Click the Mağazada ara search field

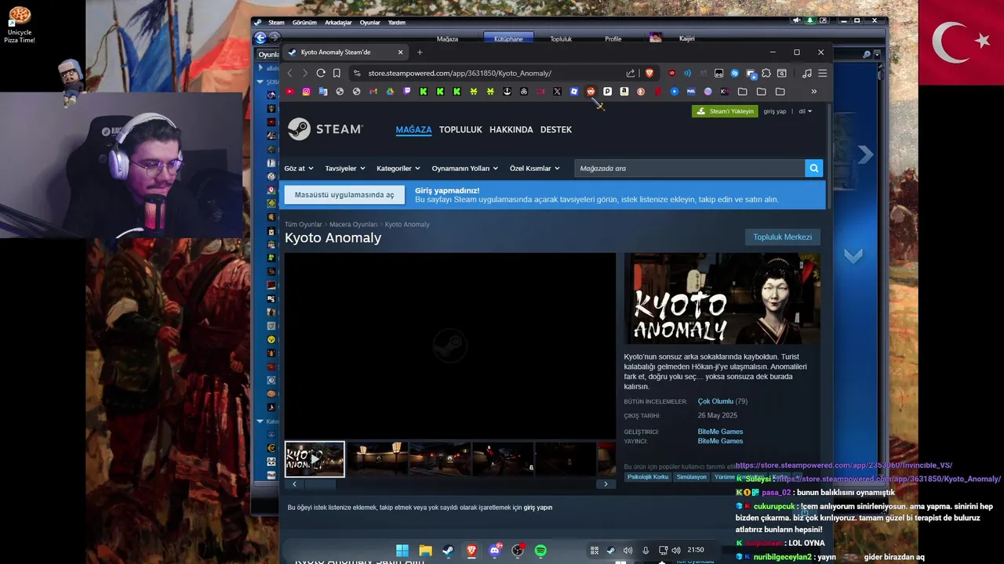tap(689, 168)
